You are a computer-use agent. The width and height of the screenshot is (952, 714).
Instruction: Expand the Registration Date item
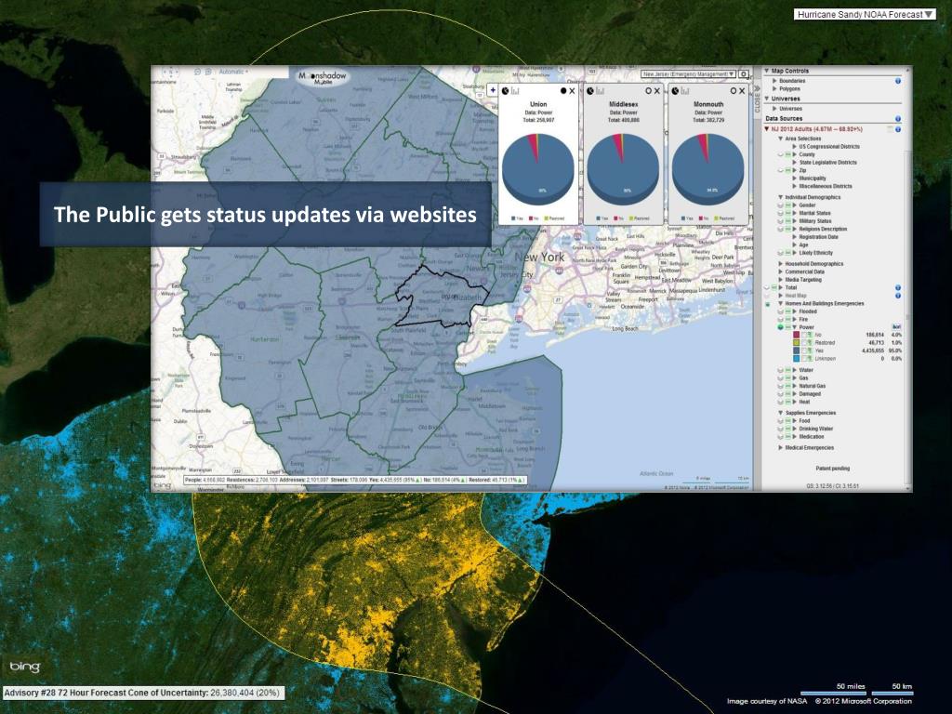pyautogui.click(x=795, y=237)
